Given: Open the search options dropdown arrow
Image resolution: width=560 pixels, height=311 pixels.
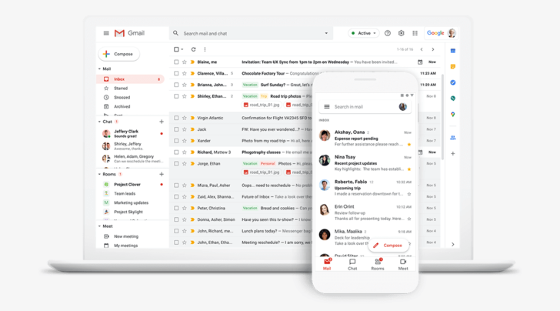Looking at the screenshot, I should [326, 33].
